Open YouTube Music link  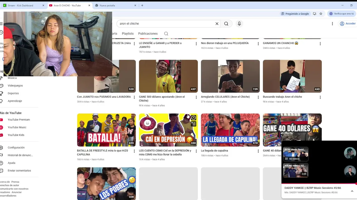pos(17,127)
